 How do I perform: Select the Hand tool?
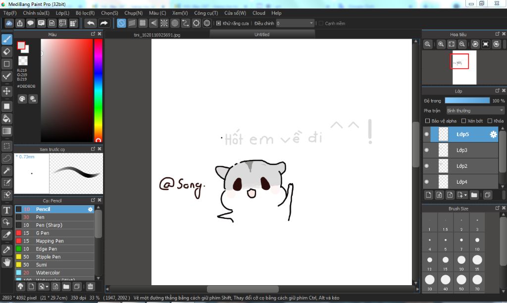tap(7, 262)
